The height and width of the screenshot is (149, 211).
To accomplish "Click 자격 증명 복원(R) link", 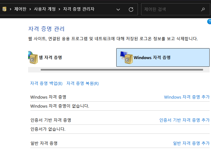I will (x=83, y=83).
